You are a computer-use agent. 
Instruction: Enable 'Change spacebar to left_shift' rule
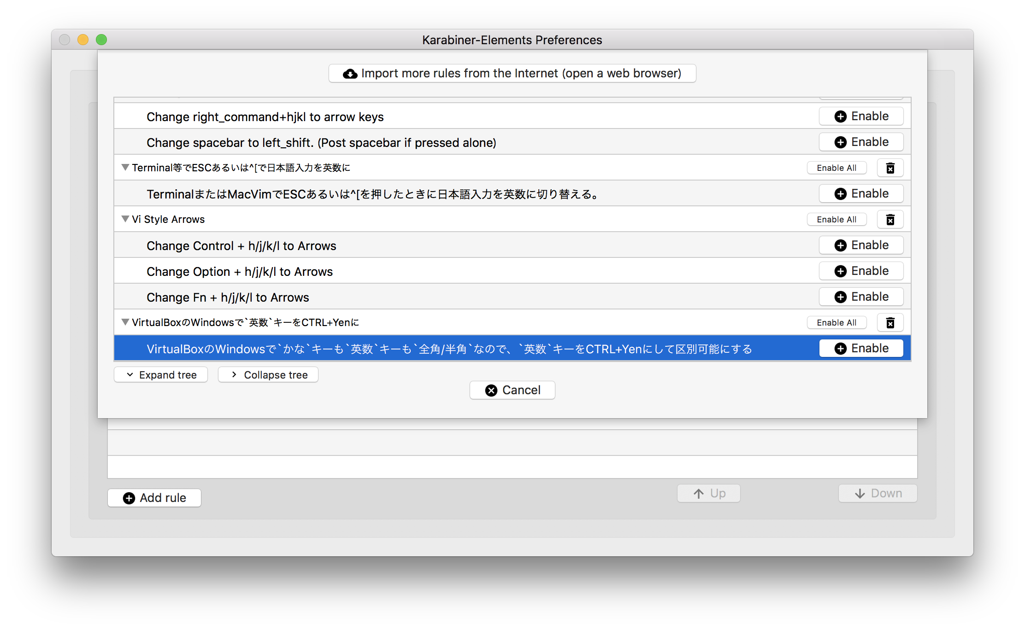861,142
